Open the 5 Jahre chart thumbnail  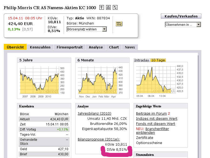42,81
